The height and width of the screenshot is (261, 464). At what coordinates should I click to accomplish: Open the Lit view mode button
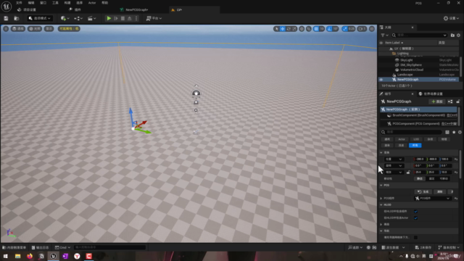(x=35, y=29)
